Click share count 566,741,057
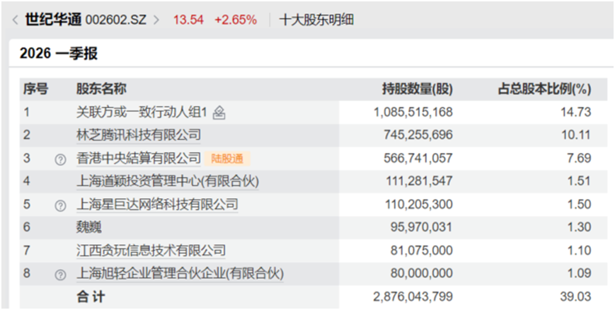 click(x=418, y=159)
